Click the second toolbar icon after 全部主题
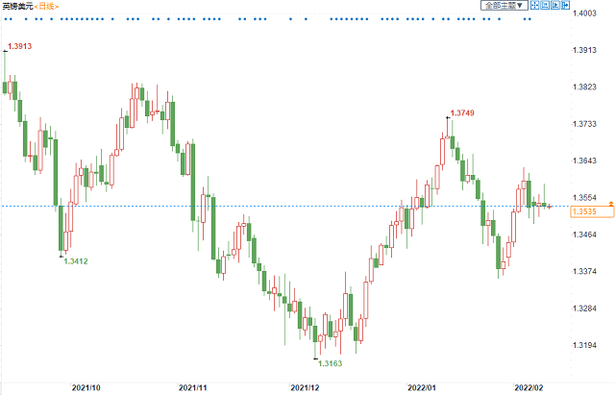The height and width of the screenshot is (395, 615). tap(546, 6)
